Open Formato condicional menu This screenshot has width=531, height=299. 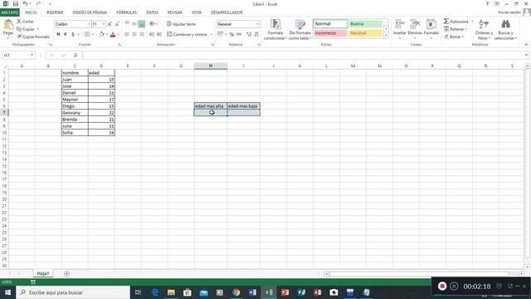[275, 30]
